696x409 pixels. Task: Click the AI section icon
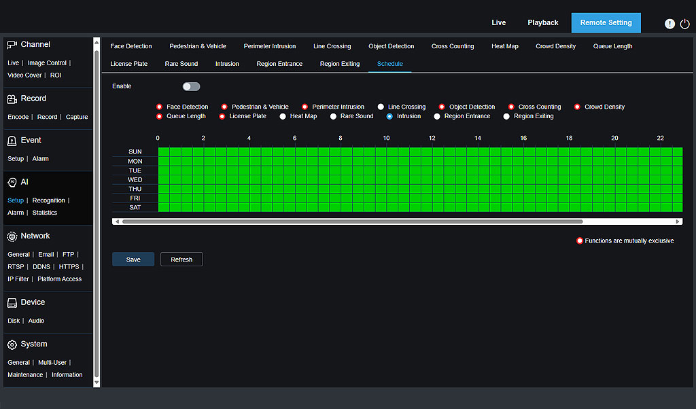click(x=12, y=182)
